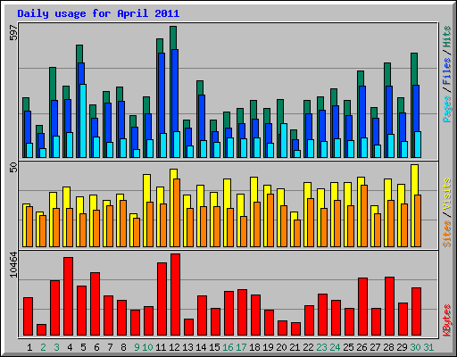Click the cyan Pages bar for day 20
457x357 pixels.
point(284,140)
